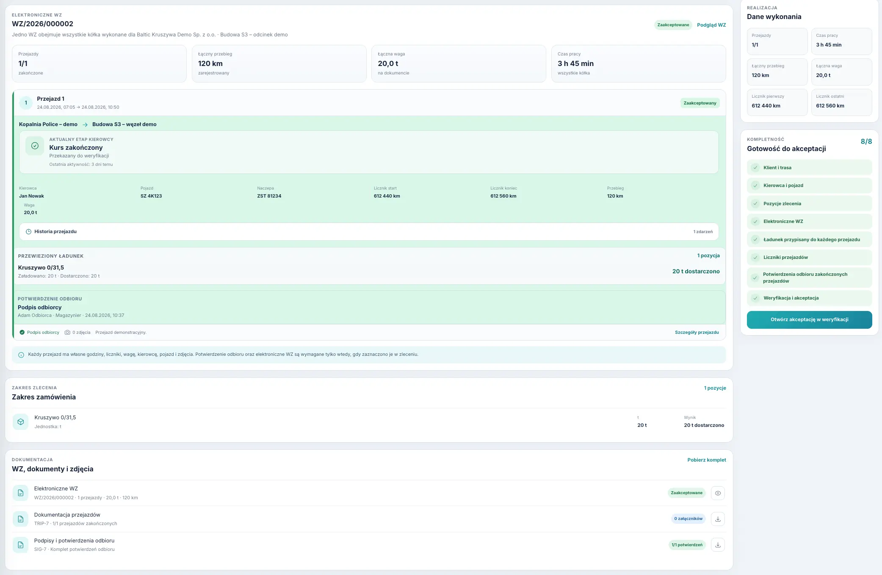Click trailer plate ZST 81234
Viewport: 882px width, 575px height.
click(x=269, y=196)
